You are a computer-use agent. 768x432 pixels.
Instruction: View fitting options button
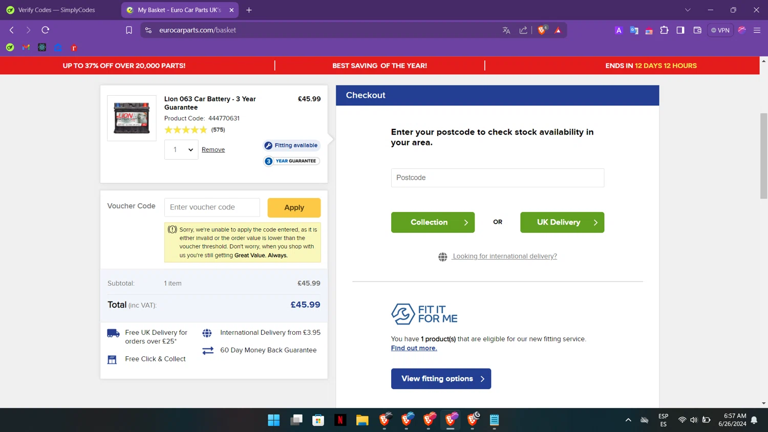(441, 379)
